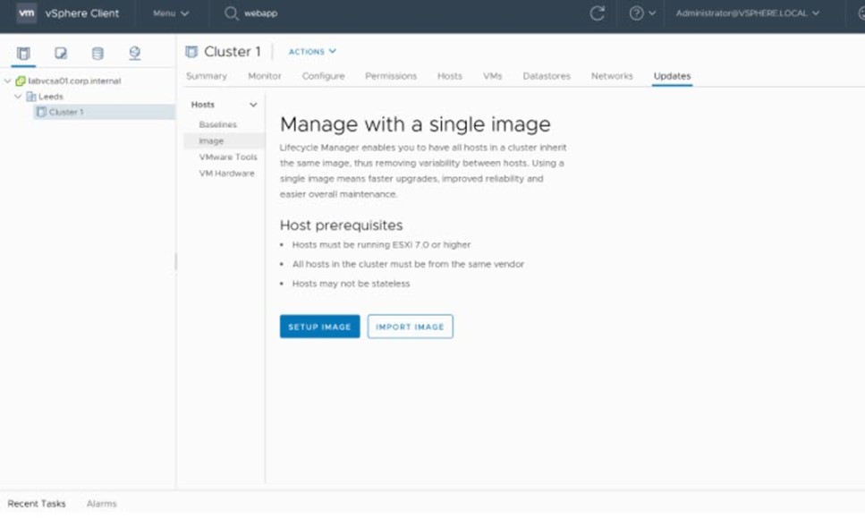Click the "Host prerequisites" heading

[x=342, y=225]
